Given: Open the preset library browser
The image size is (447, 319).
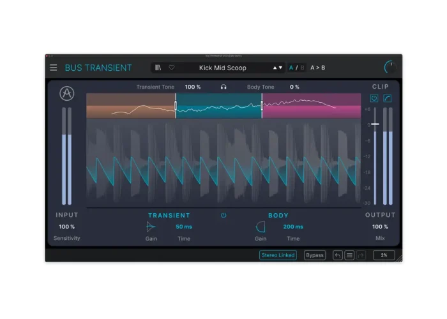Looking at the screenshot, I should tap(158, 68).
